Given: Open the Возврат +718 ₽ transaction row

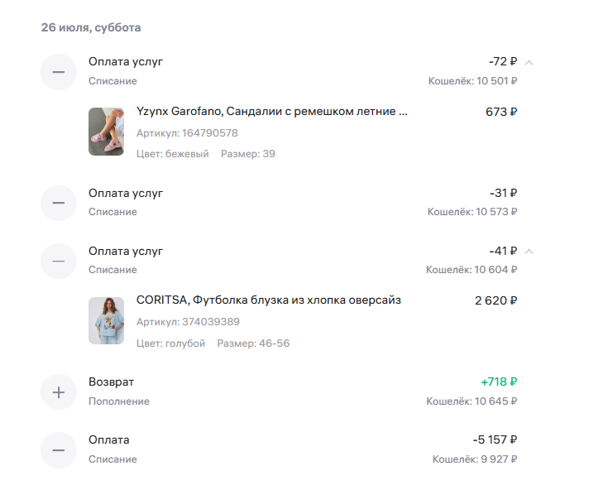Looking at the screenshot, I should pyautogui.click(x=279, y=392).
